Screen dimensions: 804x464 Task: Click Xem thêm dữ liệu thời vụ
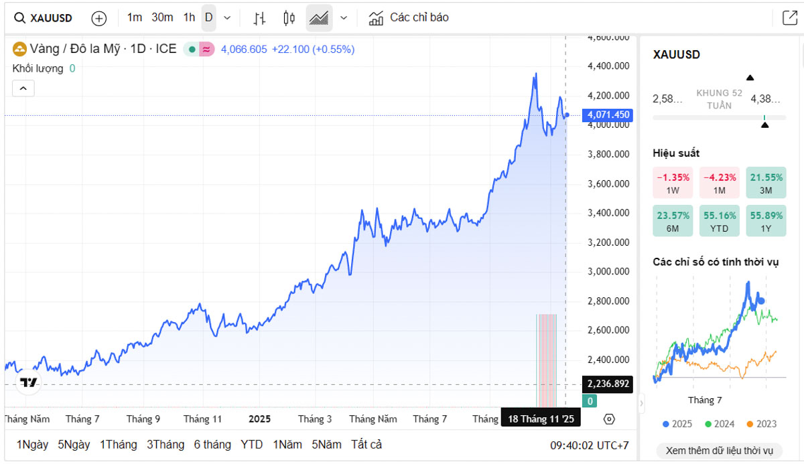pos(719,451)
